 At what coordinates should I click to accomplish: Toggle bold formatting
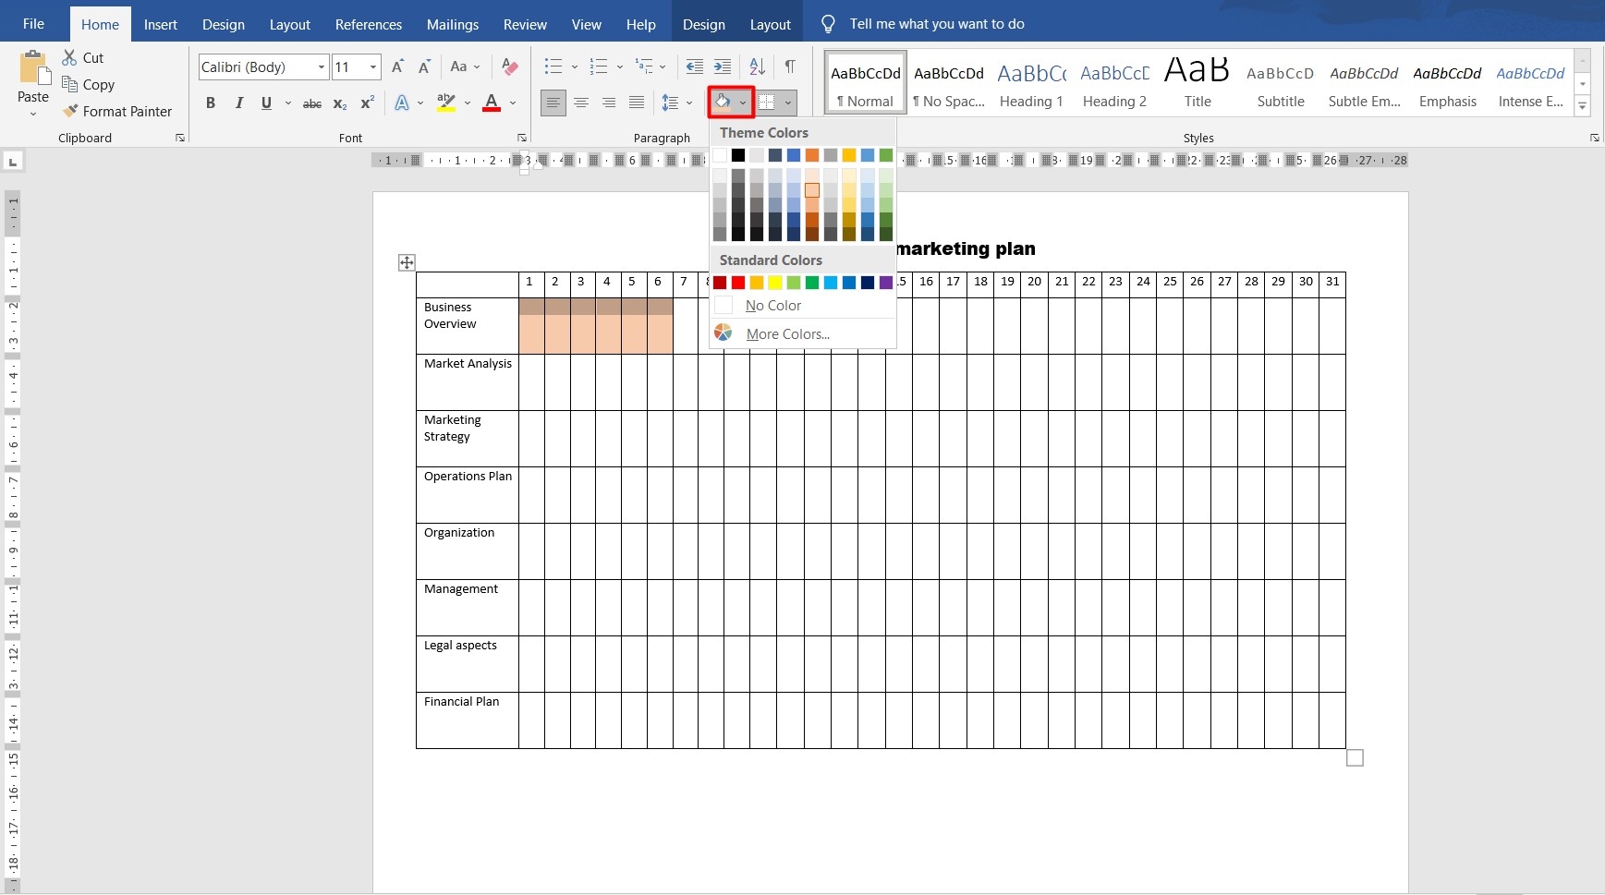coord(210,103)
